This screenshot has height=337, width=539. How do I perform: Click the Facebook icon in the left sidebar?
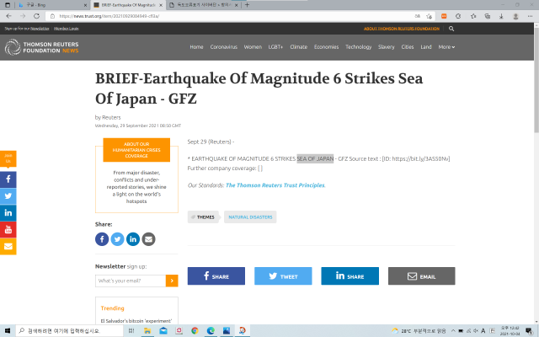pyautogui.click(x=8, y=179)
